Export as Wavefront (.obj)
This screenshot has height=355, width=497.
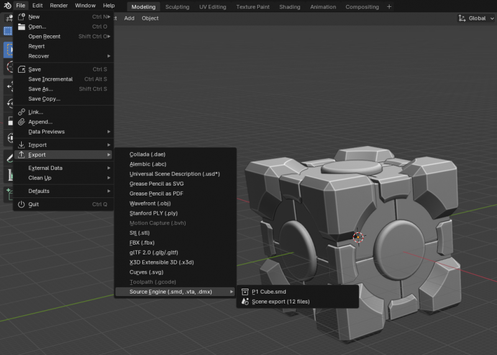click(175, 204)
